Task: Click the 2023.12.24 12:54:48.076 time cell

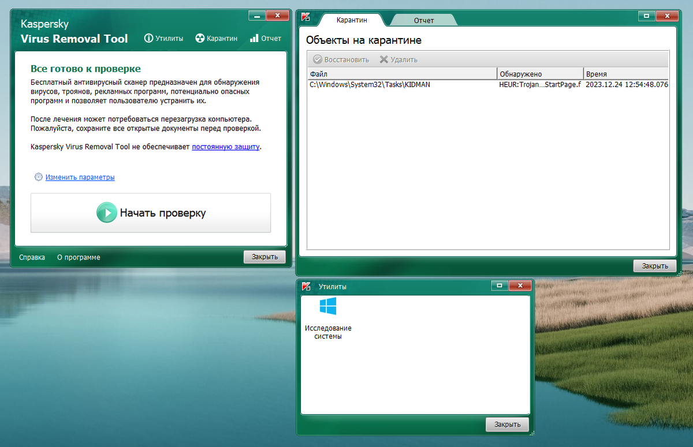Action: [627, 84]
